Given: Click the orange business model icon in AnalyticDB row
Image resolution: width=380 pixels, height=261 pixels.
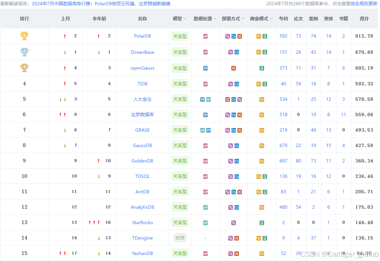Looking at the screenshot, I should (x=262, y=207).
